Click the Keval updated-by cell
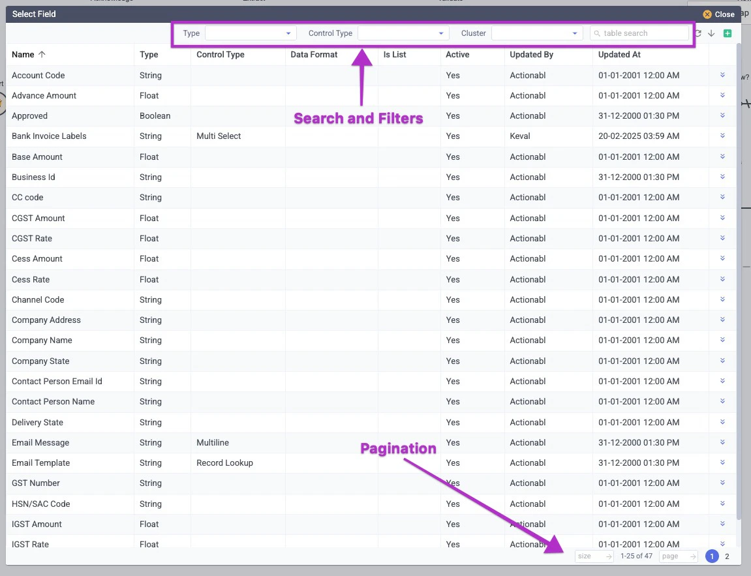751x576 pixels. [519, 136]
